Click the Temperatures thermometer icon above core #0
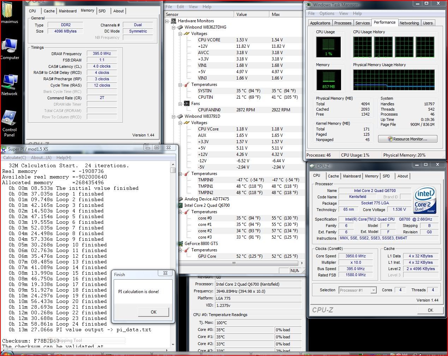Viewport: 448px width, 356px height. point(187,212)
